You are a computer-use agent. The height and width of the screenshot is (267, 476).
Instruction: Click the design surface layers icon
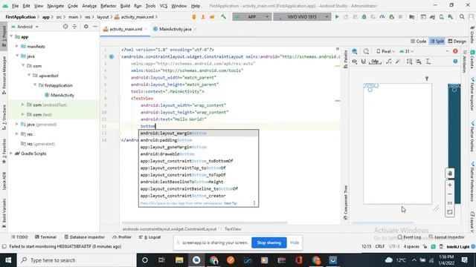click(354, 51)
